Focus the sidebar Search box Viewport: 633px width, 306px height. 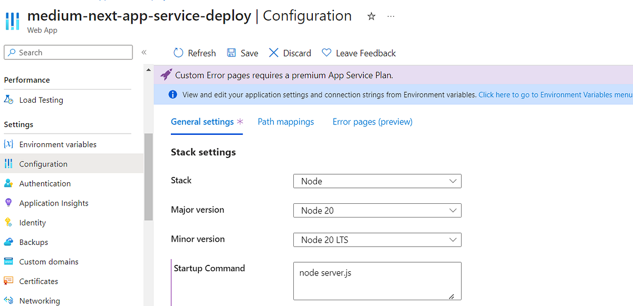(68, 52)
